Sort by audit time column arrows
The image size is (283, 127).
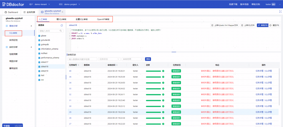click(x=117, y=65)
